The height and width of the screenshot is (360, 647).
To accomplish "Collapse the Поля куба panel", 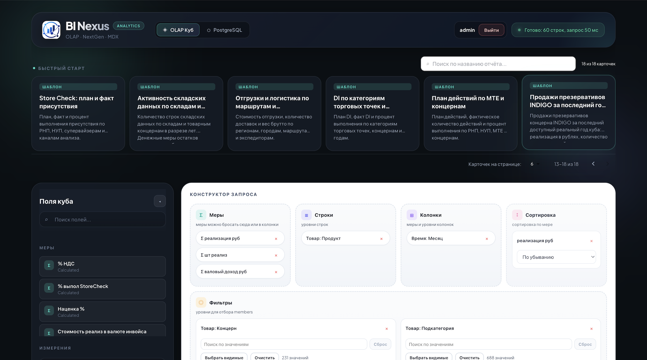I will pos(160,201).
